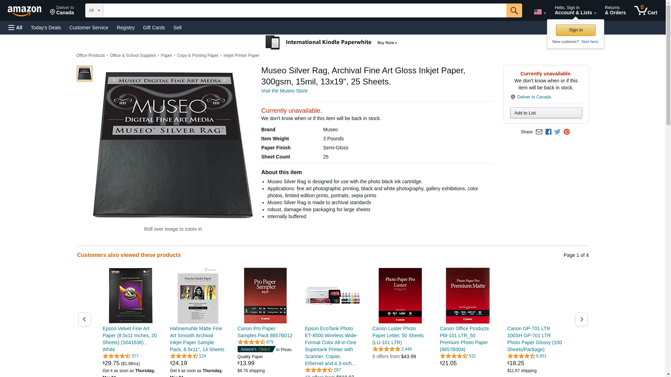Visit the Museo Store link
Image resolution: width=671 pixels, height=377 pixels.
(284, 91)
